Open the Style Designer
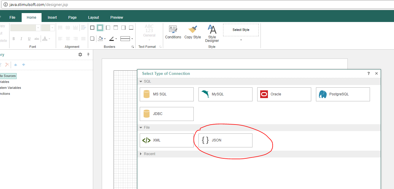The height and width of the screenshot is (189, 394). (212, 33)
